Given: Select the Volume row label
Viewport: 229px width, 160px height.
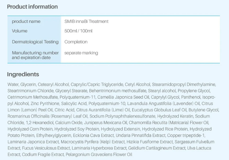Looking at the screenshot, I should [20, 31].
